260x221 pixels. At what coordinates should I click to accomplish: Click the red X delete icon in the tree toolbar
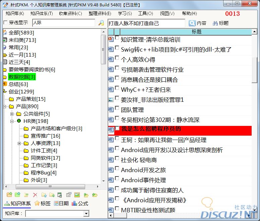[35, 195]
